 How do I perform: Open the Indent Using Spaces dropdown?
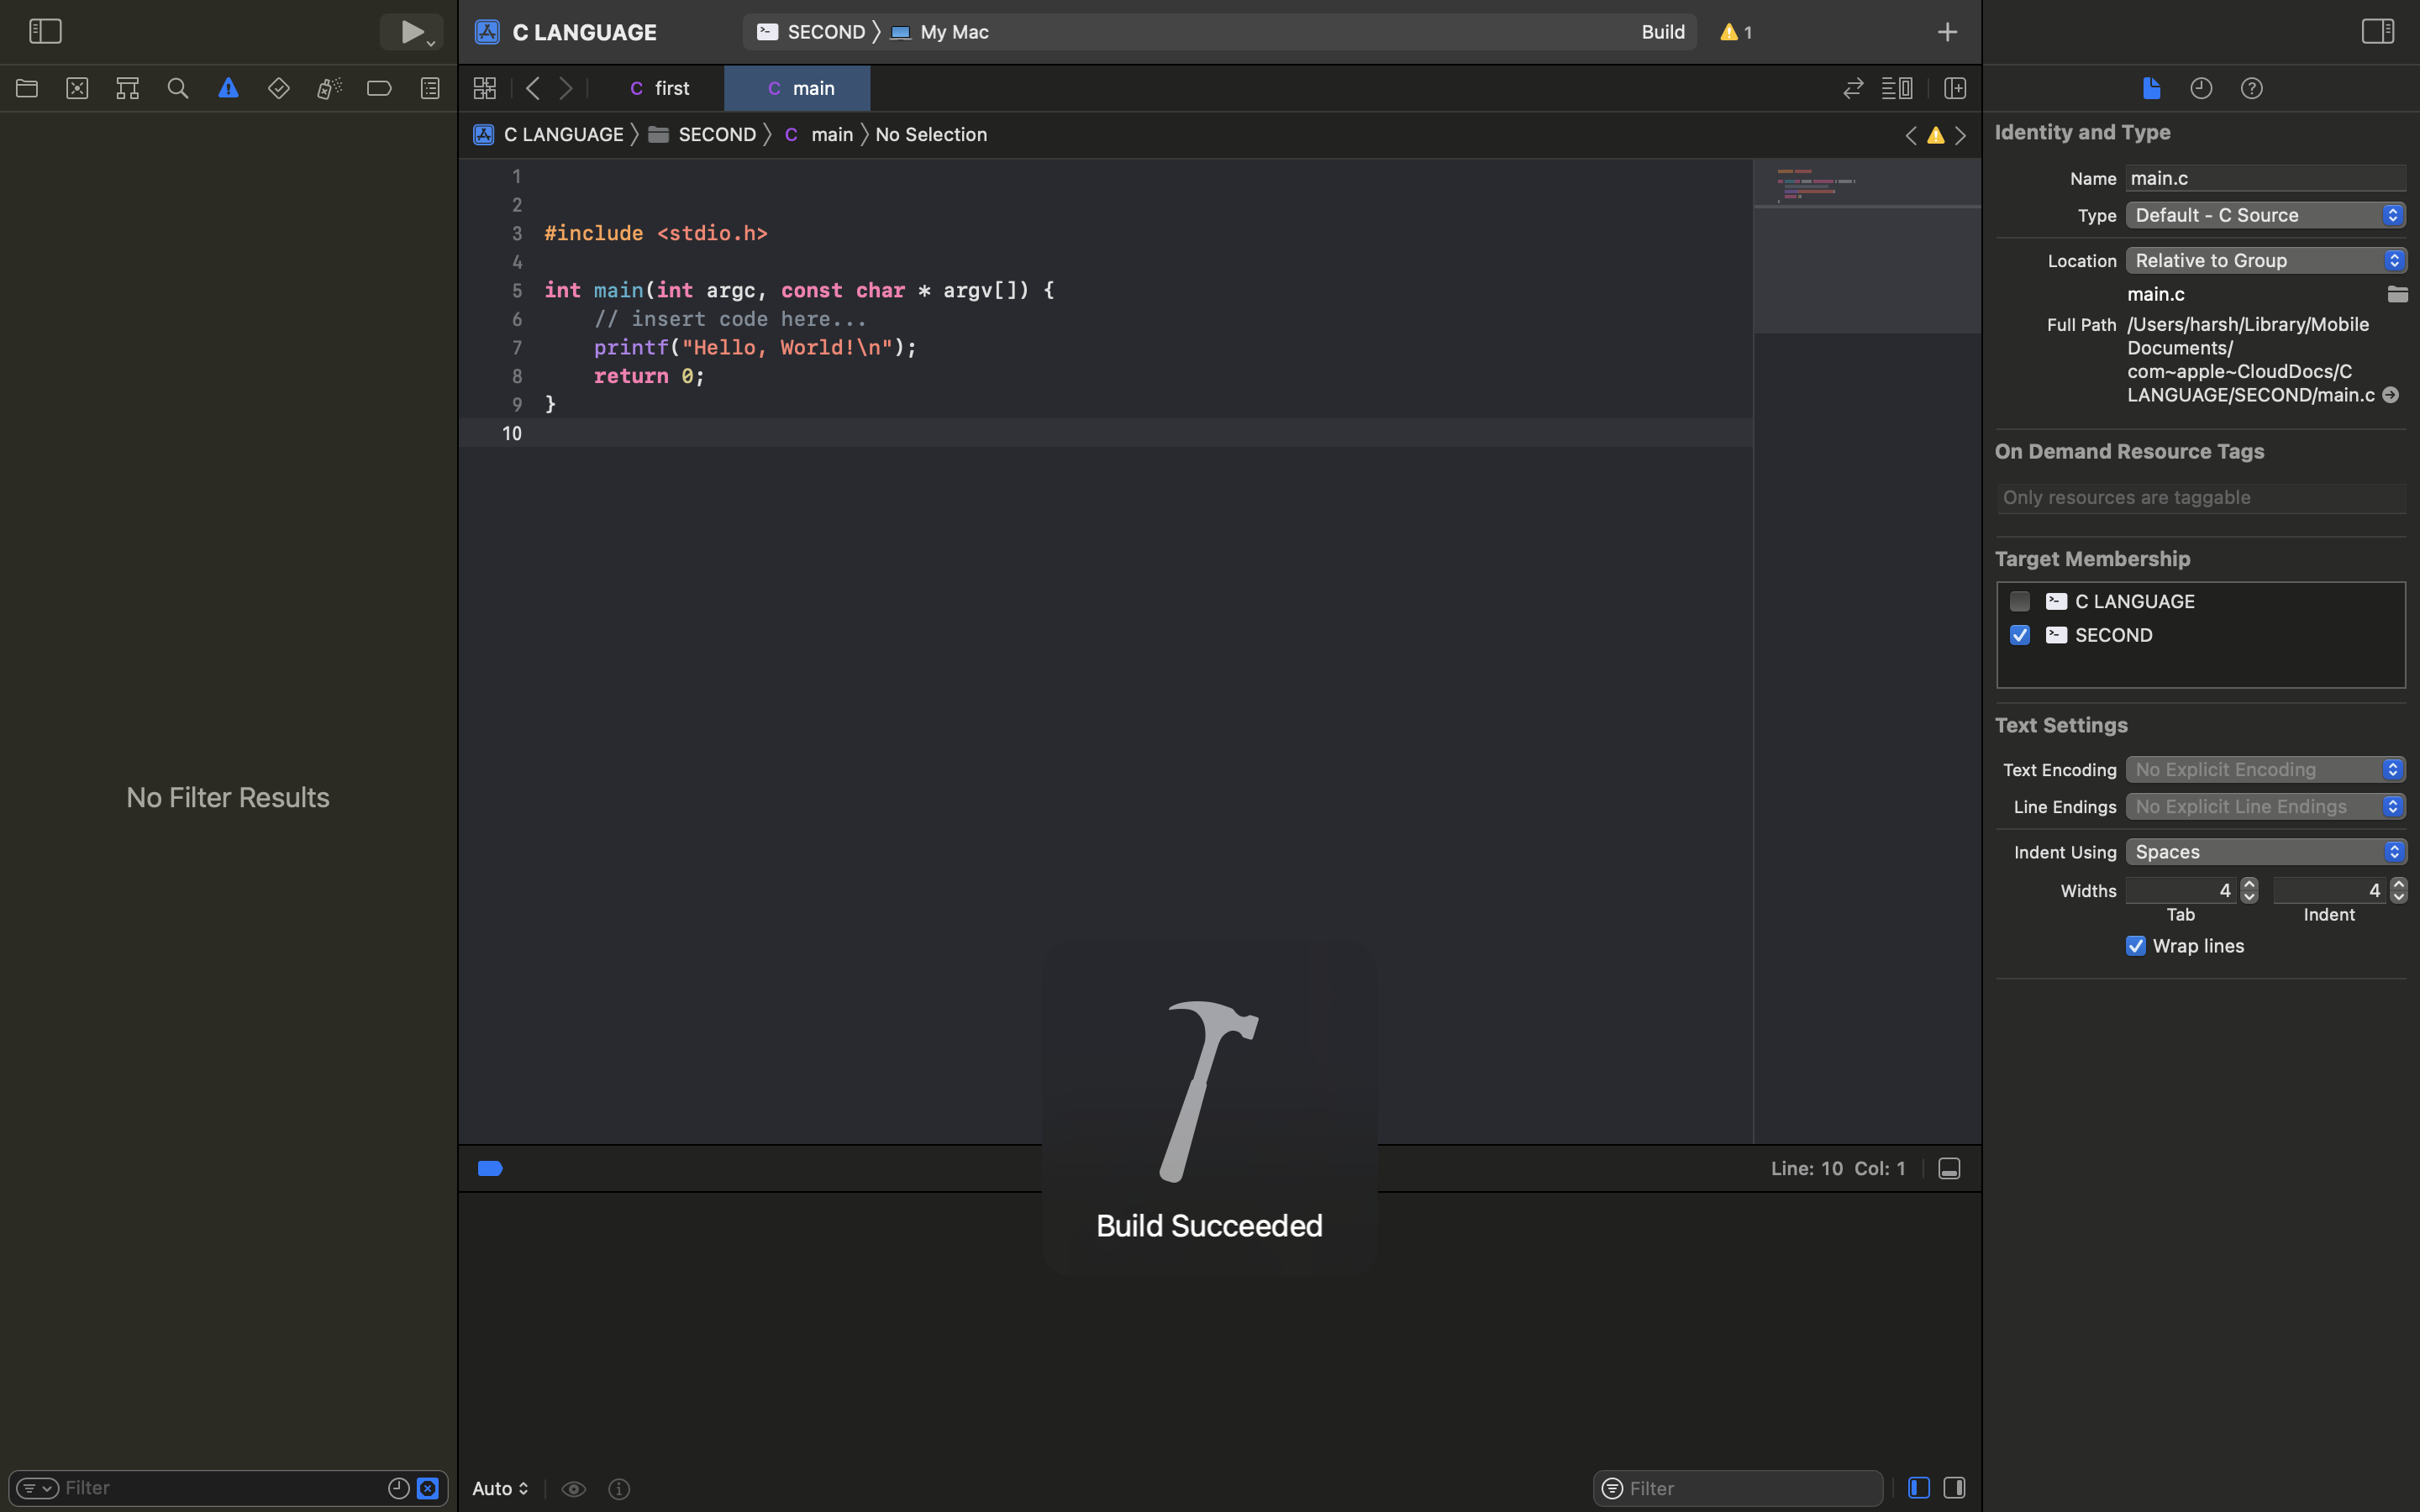[x=2265, y=852]
